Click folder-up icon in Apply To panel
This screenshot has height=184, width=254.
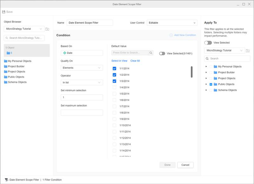[x=248, y=51]
